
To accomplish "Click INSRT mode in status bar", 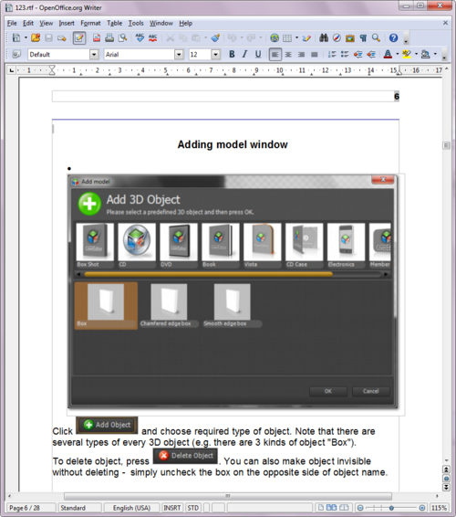I will [x=171, y=508].
